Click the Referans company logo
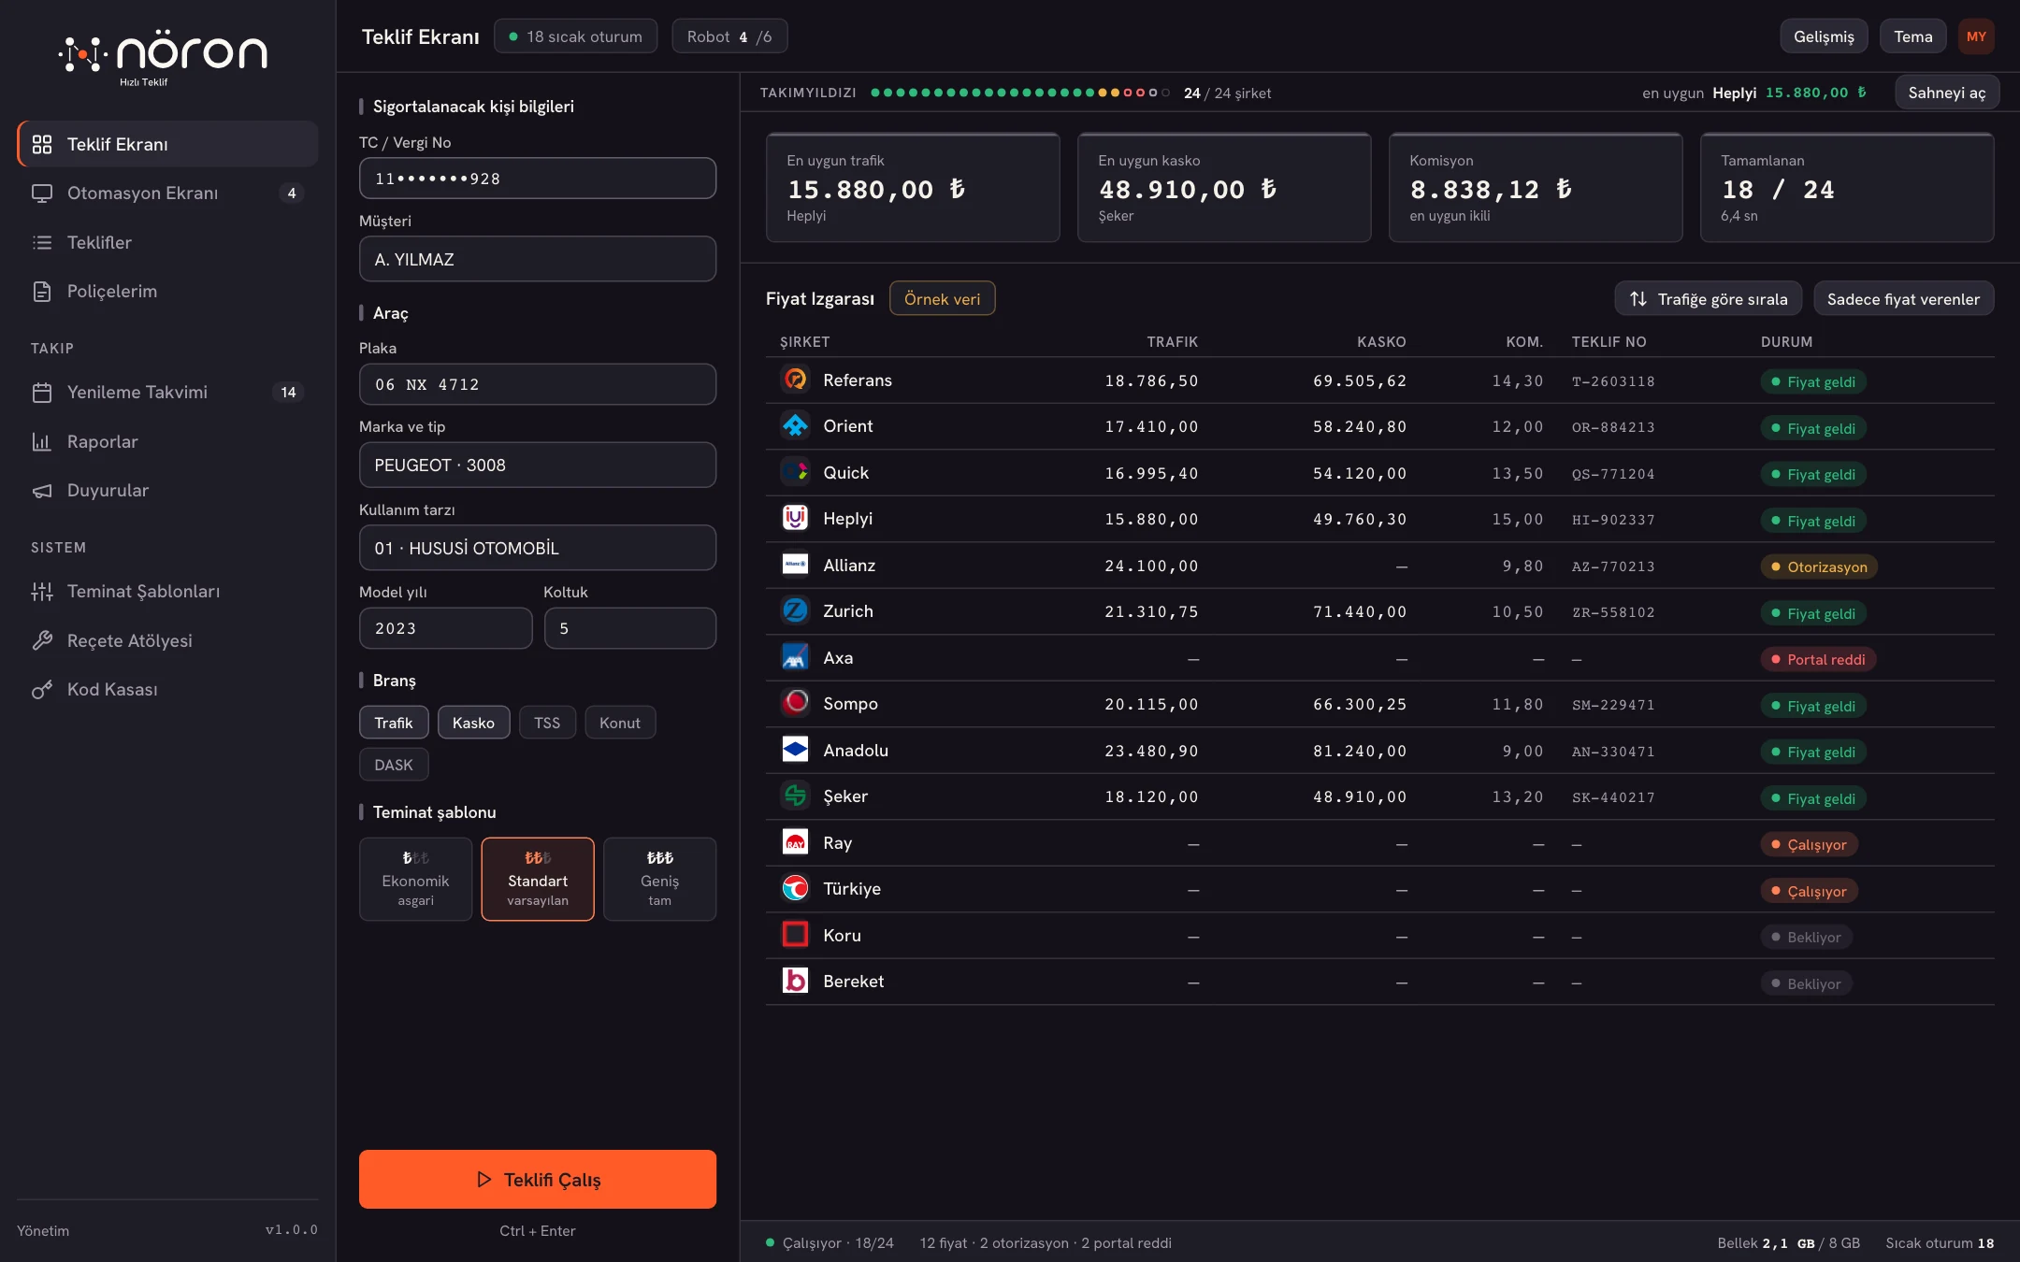 point(795,380)
